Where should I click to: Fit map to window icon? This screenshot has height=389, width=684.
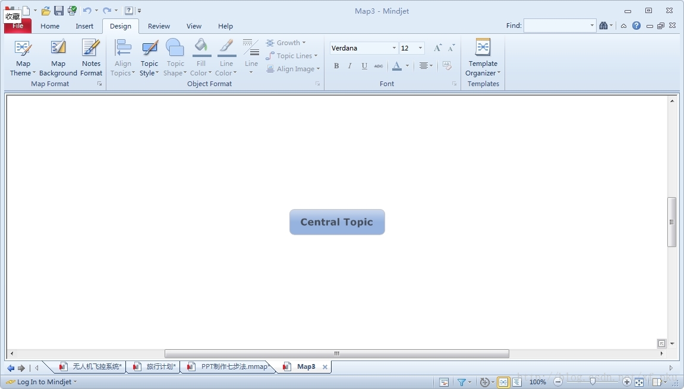[639, 382]
